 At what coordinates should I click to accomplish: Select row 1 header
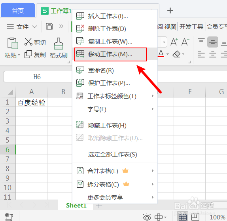8,102
